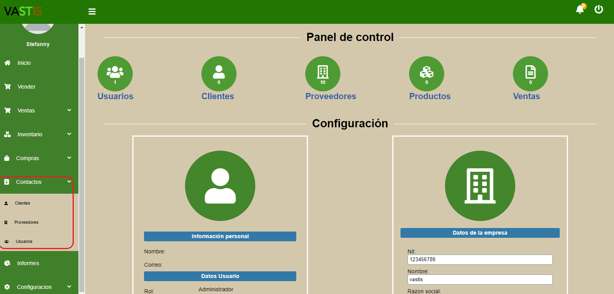Viewport: 614px width, 294px height.
Task: Open the Usuarios dashboard link
Action: (116, 96)
